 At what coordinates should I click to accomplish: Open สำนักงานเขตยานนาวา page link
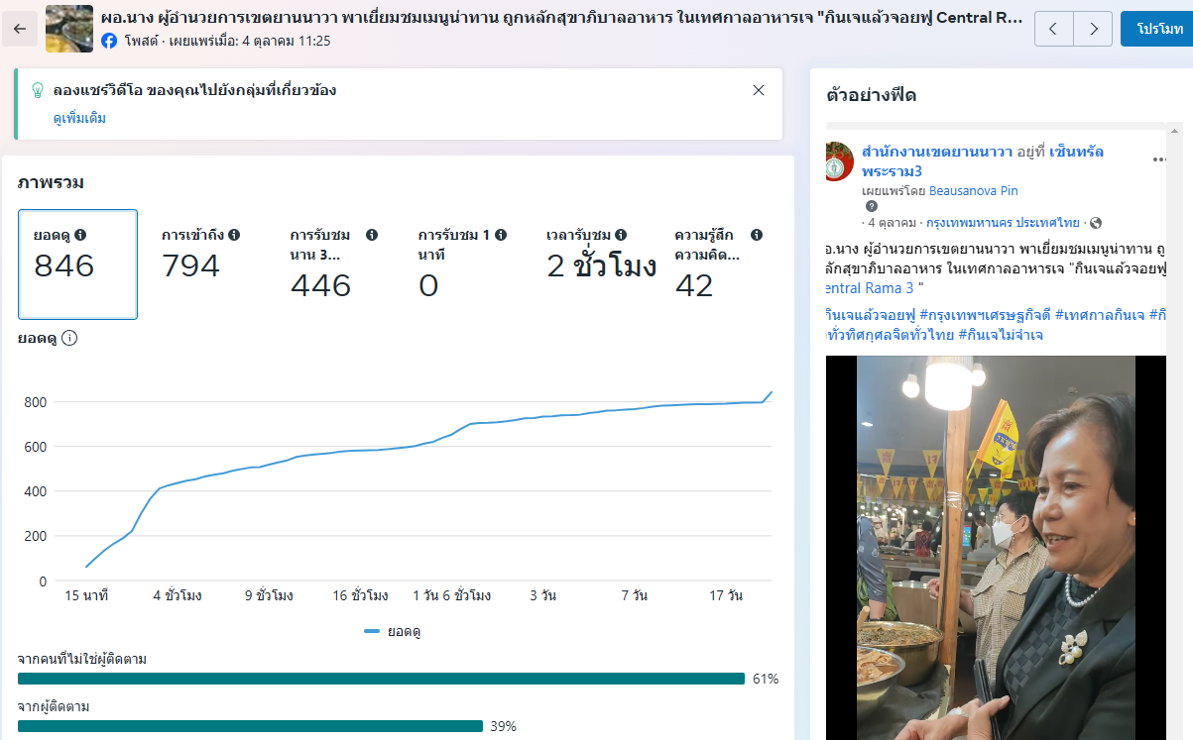click(937, 152)
